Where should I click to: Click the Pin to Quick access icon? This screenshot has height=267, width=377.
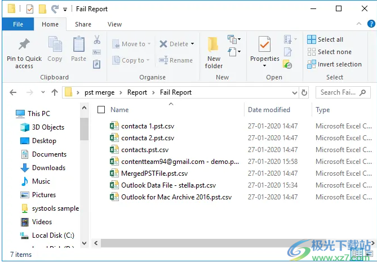(x=24, y=44)
